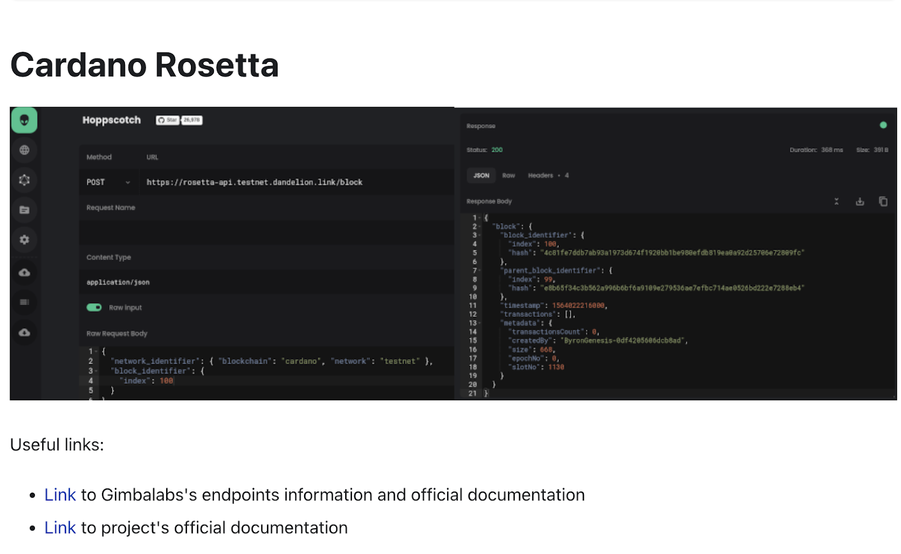Image resolution: width=901 pixels, height=554 pixels.
Task: Copy the response body to clipboard
Action: [x=883, y=202]
